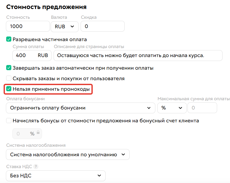
Task: Open the RUB currency dropdown
Action: (x=65, y=27)
